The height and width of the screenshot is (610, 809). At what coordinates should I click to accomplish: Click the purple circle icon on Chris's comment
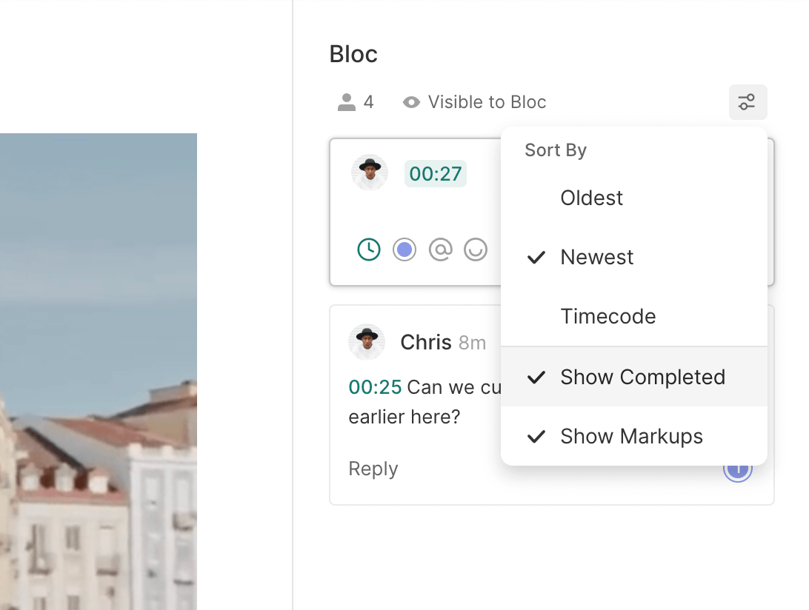[738, 469]
